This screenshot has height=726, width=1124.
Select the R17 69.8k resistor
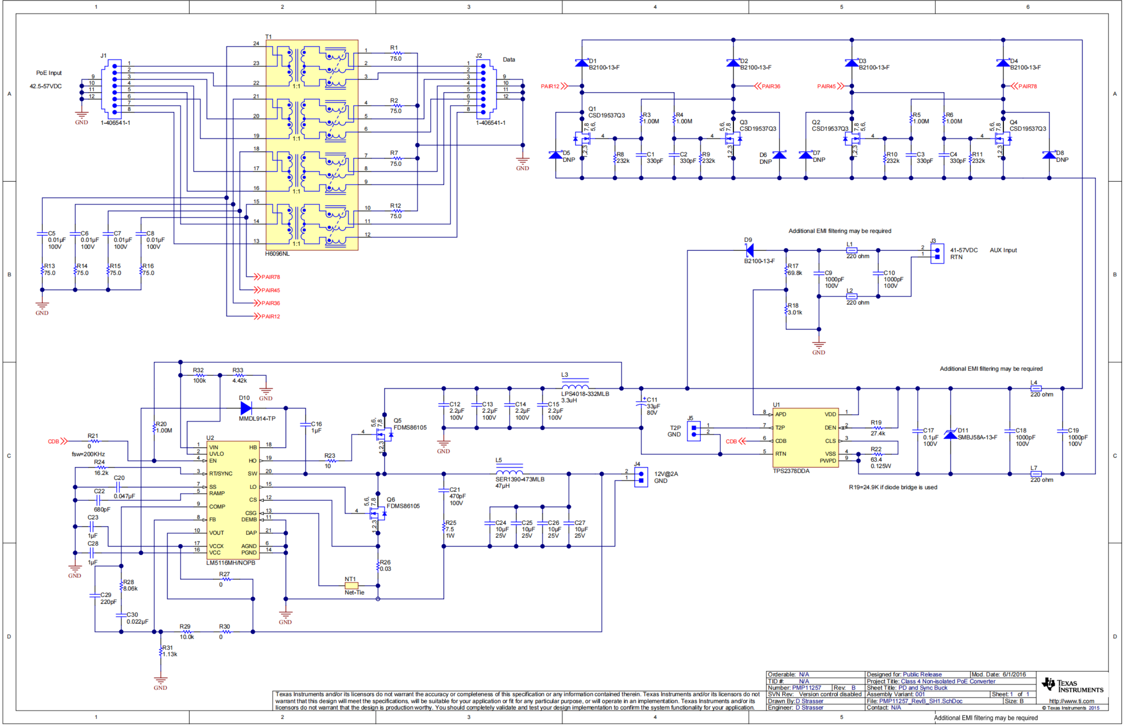[786, 270]
